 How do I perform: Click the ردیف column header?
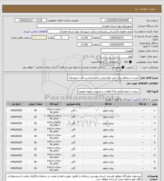155,104
